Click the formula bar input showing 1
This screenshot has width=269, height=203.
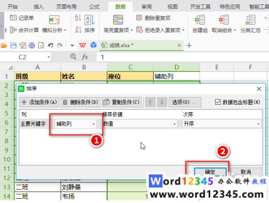pyautogui.click(x=182, y=57)
